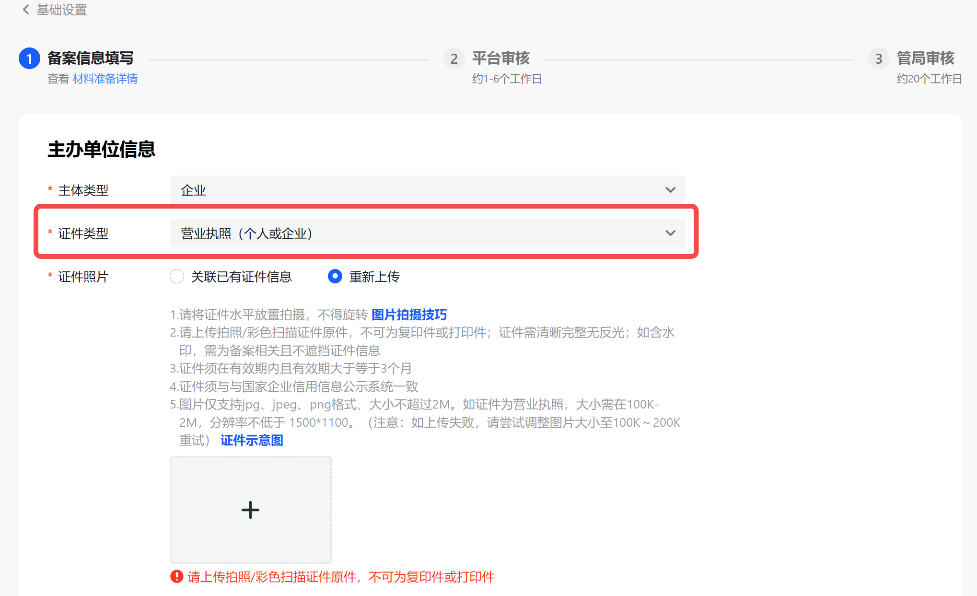Click chevron arrow in 证件类型 field

coord(670,233)
